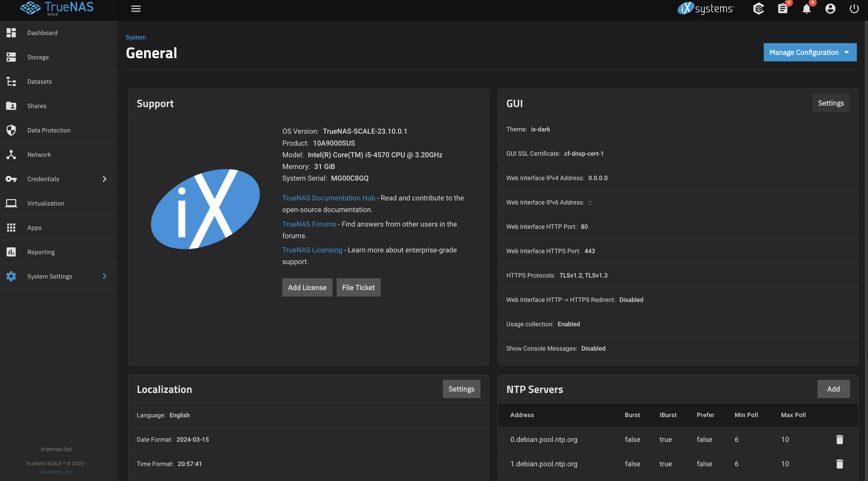Expand the Credentials submenu chevron
868x481 pixels.
point(105,179)
